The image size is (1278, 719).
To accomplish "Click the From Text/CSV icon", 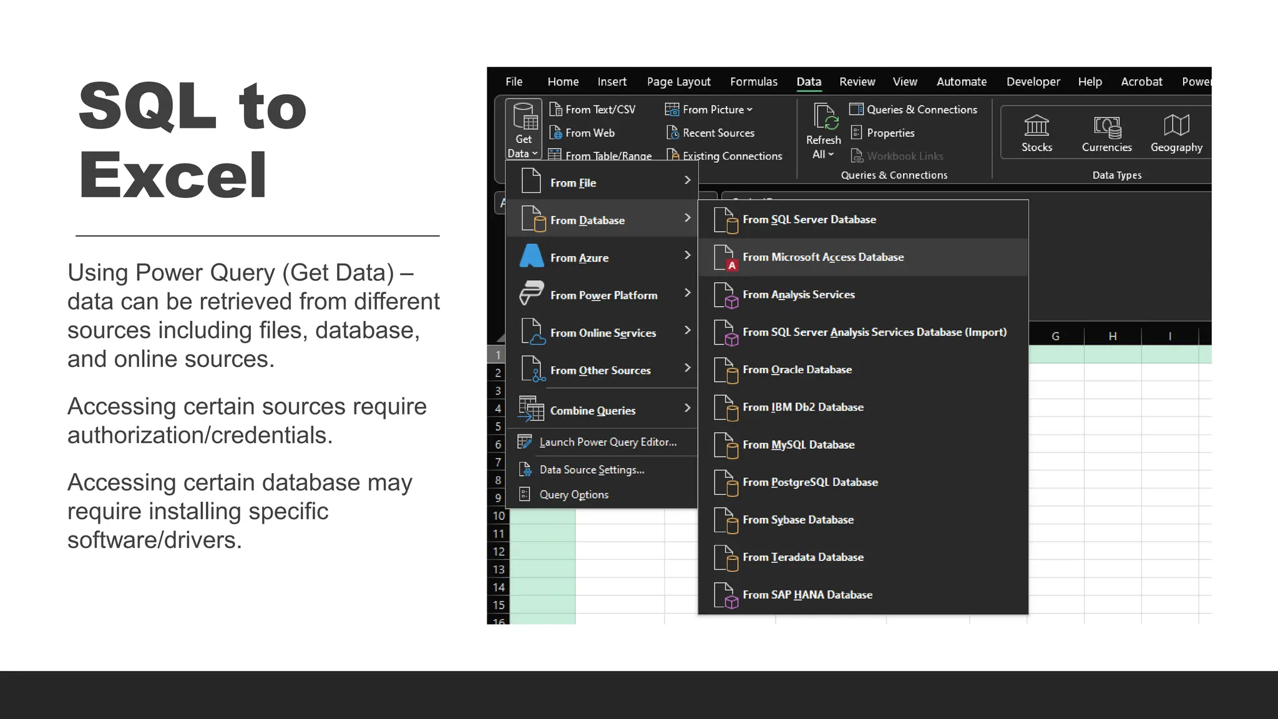I will click(555, 109).
